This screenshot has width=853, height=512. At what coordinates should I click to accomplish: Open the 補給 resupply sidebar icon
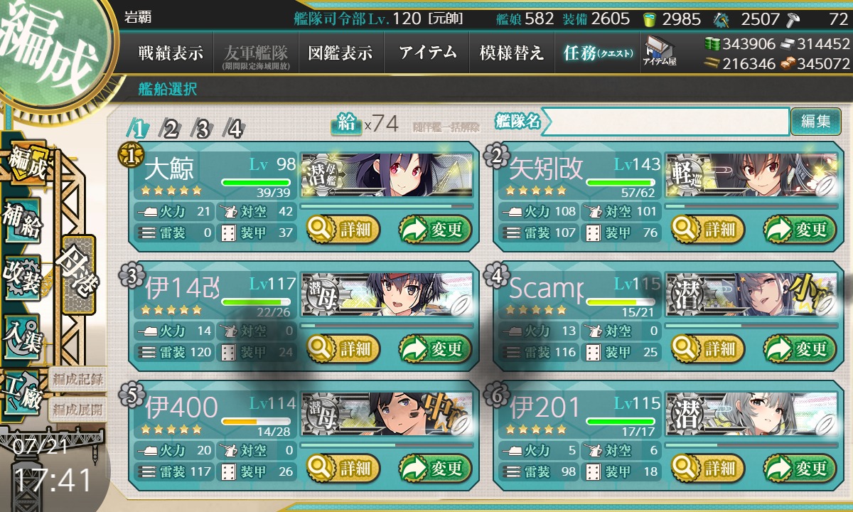[x=21, y=220]
